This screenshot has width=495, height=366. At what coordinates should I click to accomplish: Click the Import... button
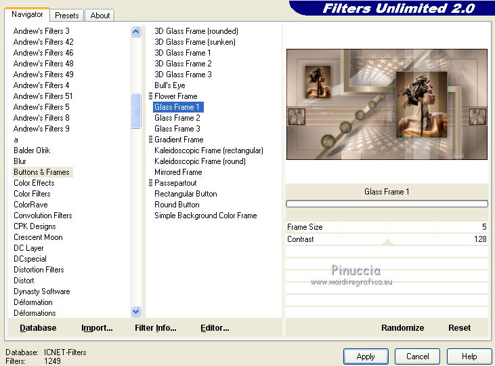97,328
